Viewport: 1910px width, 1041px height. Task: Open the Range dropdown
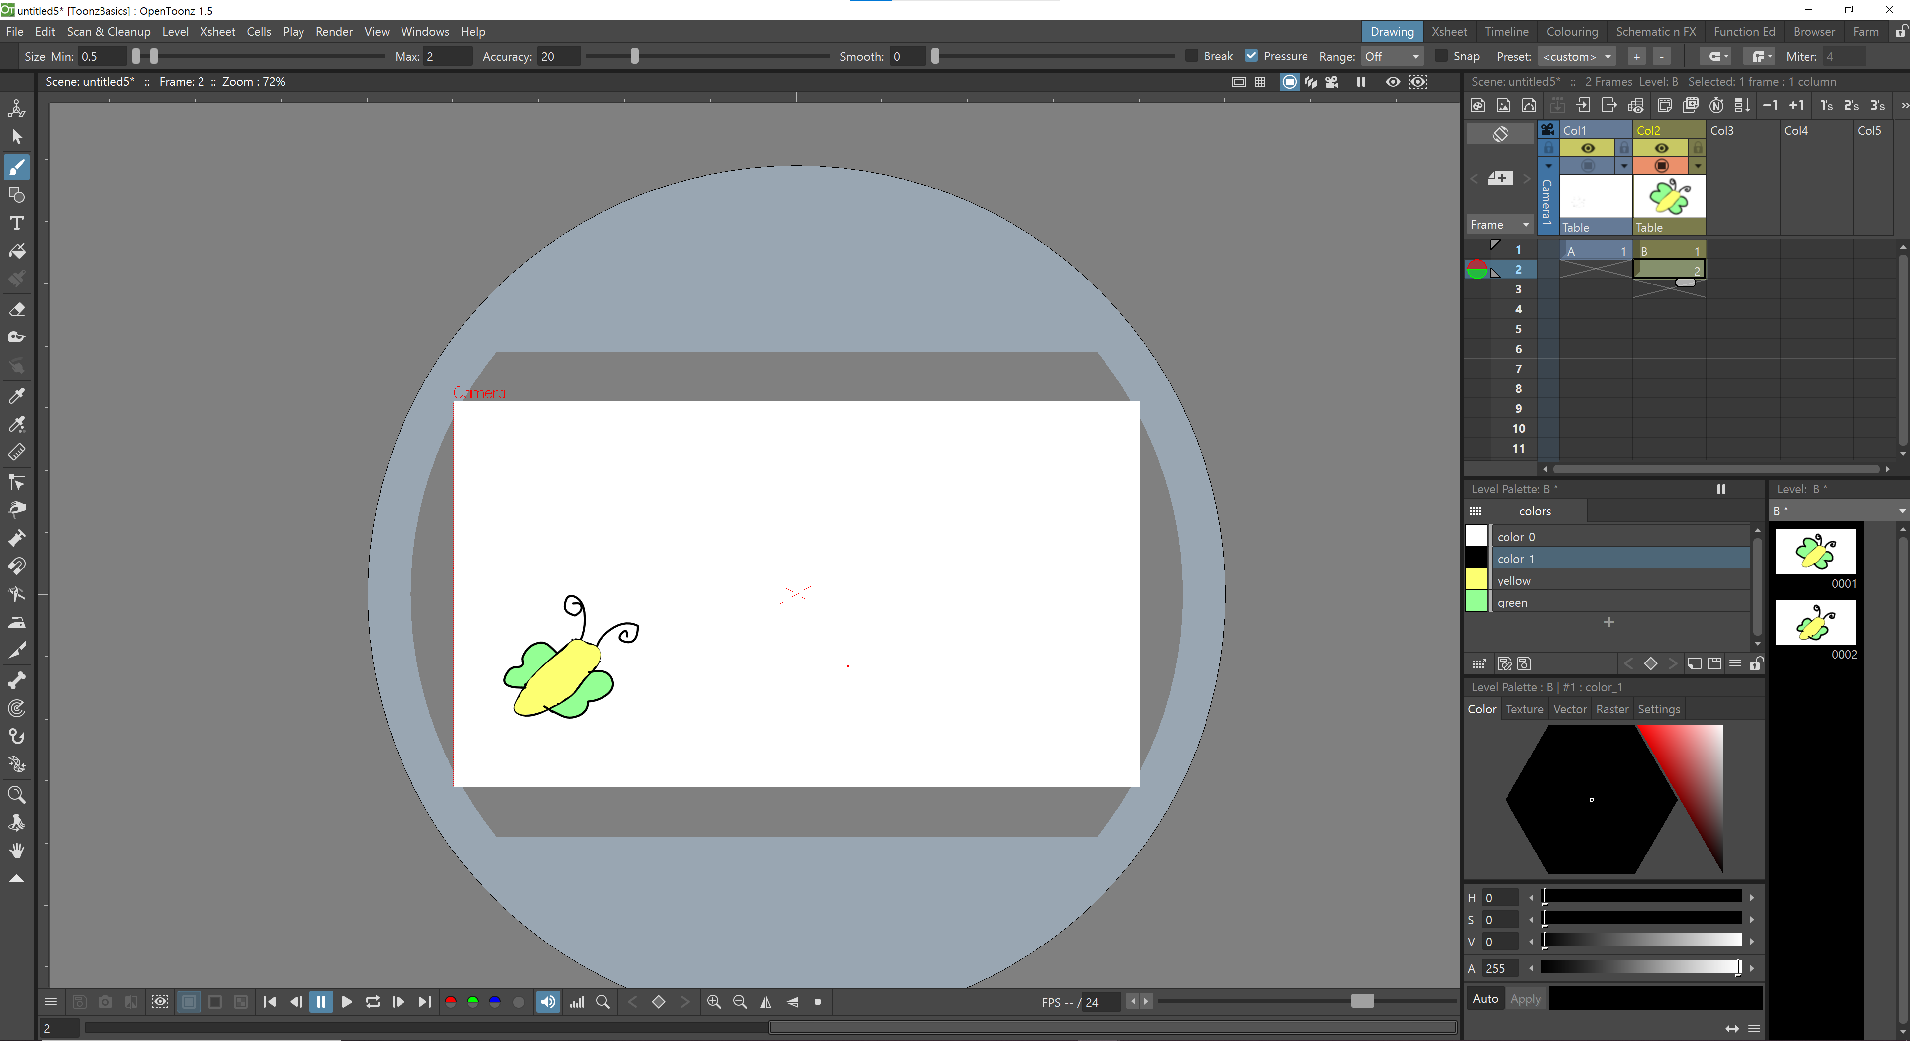(1392, 56)
